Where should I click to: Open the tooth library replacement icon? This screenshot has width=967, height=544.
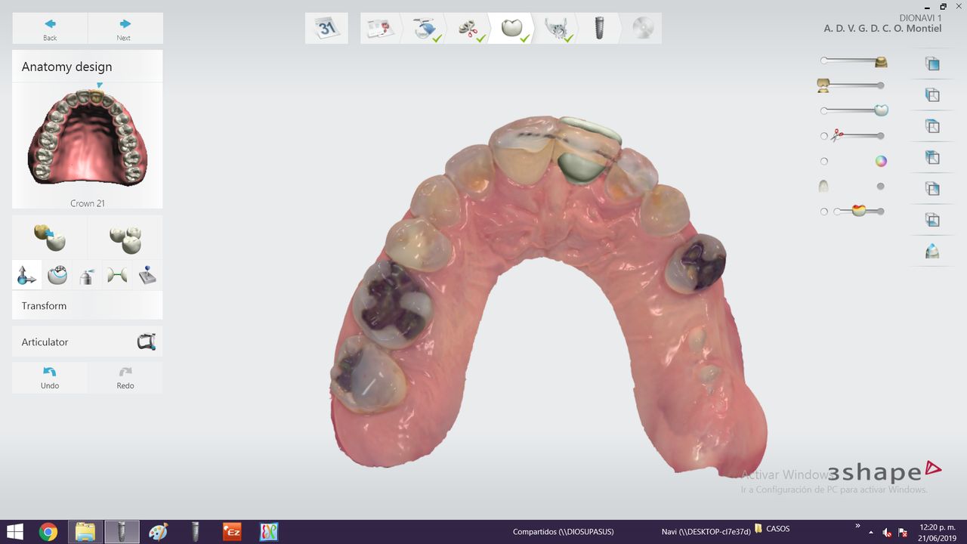[x=50, y=237]
